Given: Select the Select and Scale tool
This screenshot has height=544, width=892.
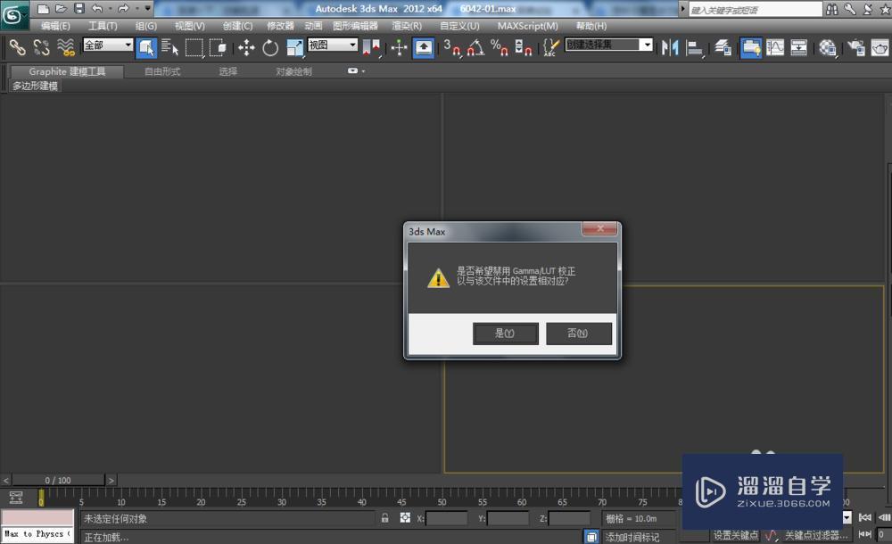Looking at the screenshot, I should (x=294, y=48).
